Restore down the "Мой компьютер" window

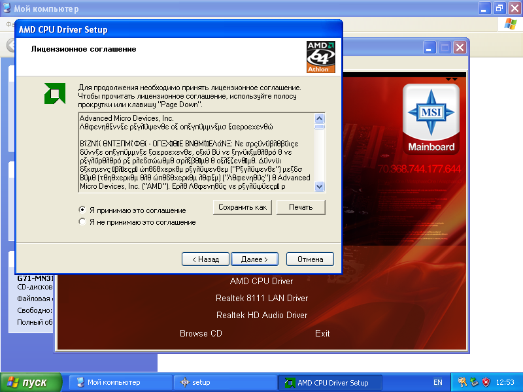pyautogui.click(x=499, y=8)
